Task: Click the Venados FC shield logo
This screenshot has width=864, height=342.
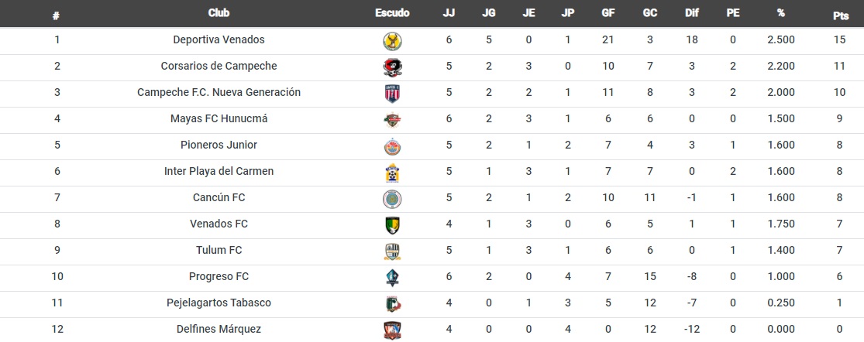Action: point(392,225)
